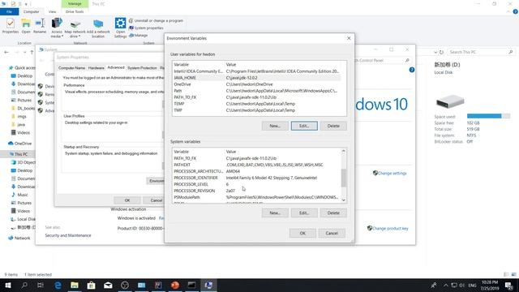This screenshot has height=292, width=519.
Task: Open the File menu tab
Action: tap(9, 11)
